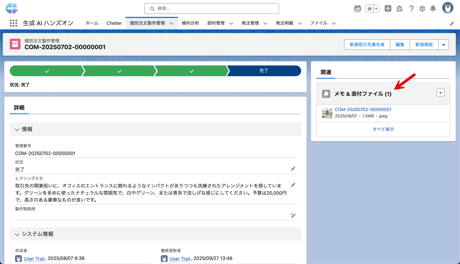The width and height of the screenshot is (460, 264).
Task: Open the notifications bell
Action: click(433, 9)
